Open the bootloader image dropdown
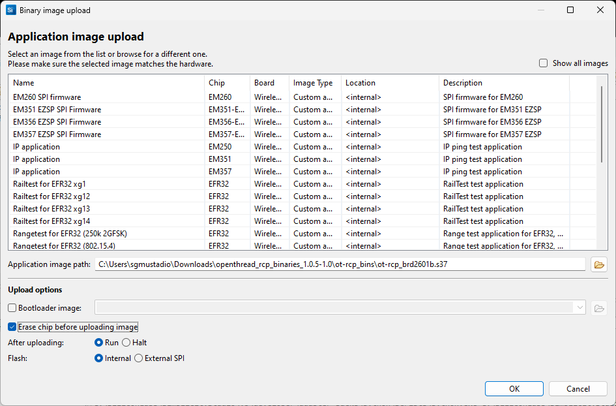The height and width of the screenshot is (406, 616). (580, 307)
